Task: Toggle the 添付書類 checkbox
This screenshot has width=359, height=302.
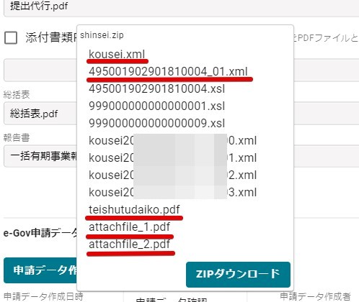Action: tap(11, 38)
